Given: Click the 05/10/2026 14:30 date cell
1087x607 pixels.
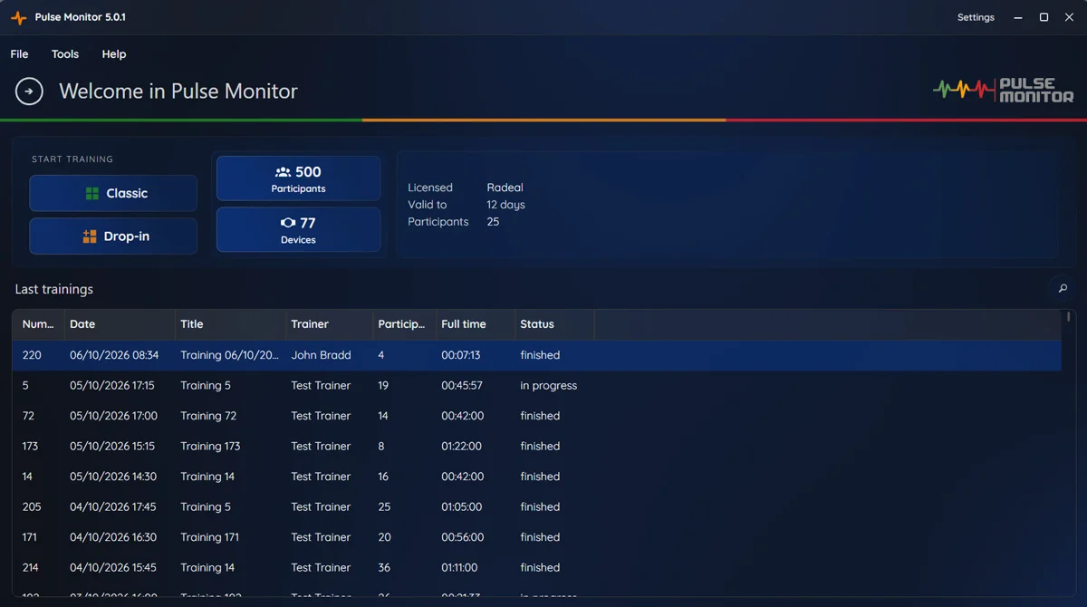Looking at the screenshot, I should tap(113, 477).
